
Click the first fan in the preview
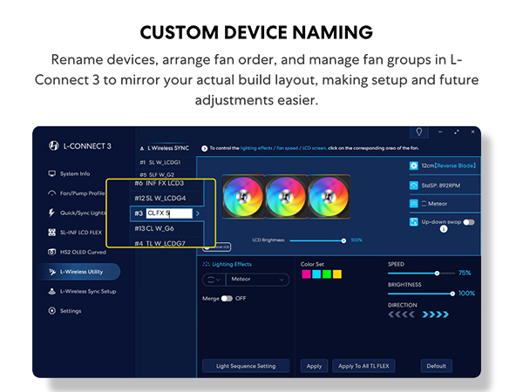(243, 197)
